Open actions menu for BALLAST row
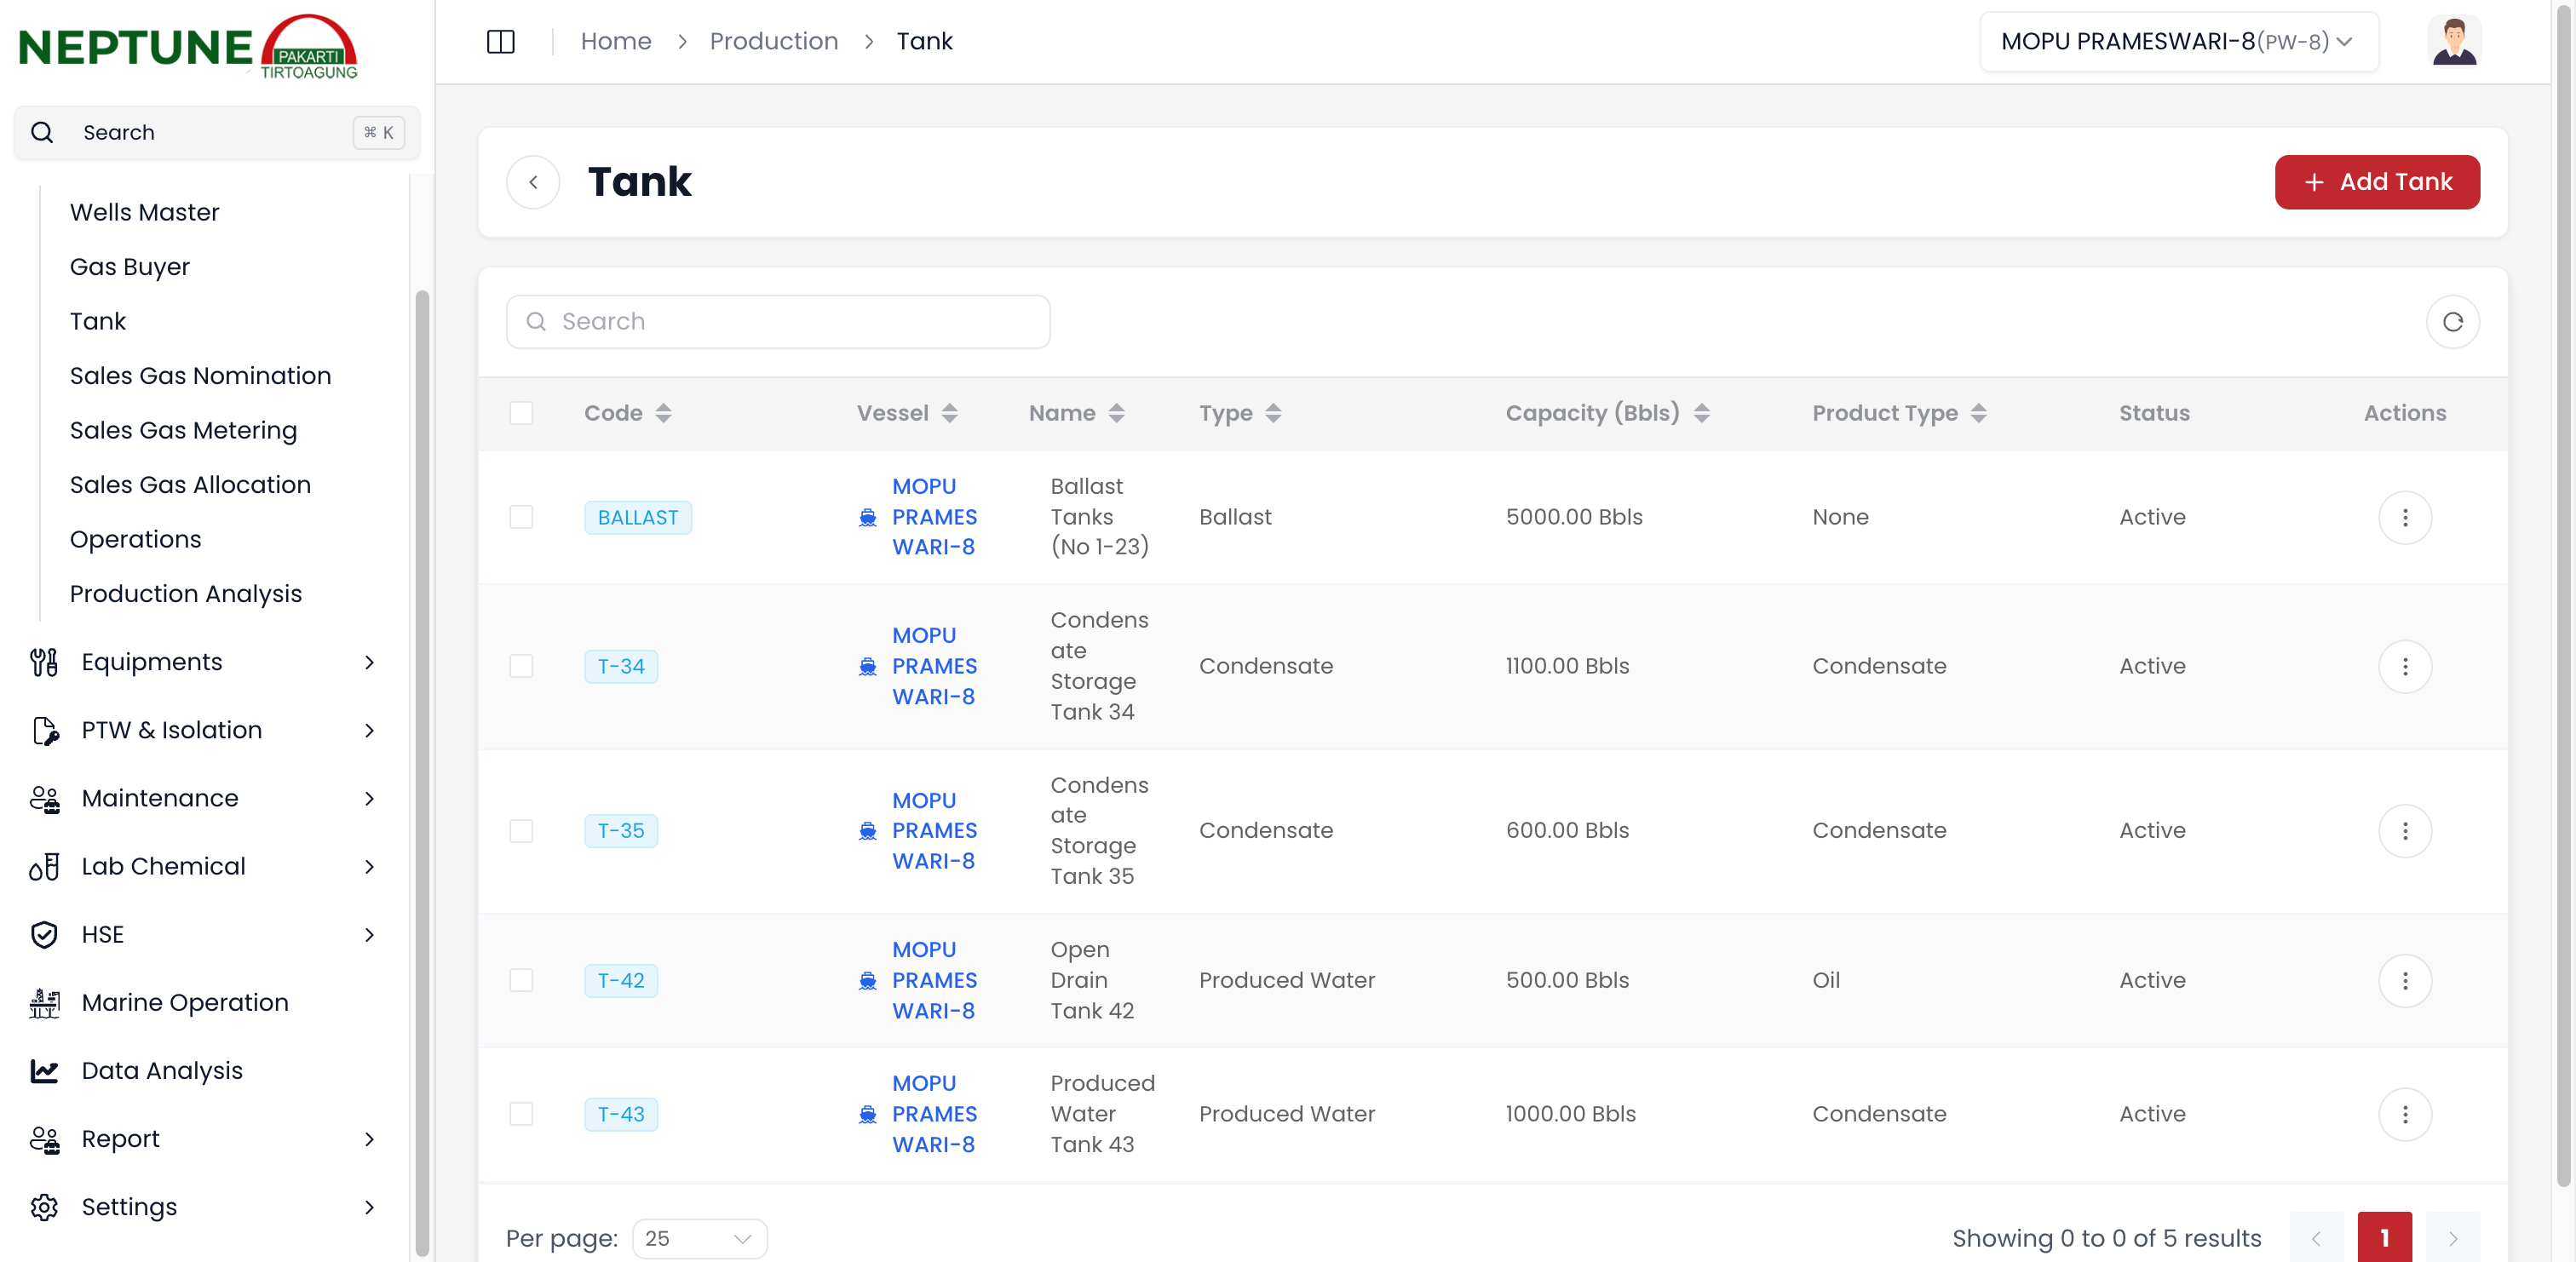This screenshot has height=1262, width=2576. point(2404,517)
